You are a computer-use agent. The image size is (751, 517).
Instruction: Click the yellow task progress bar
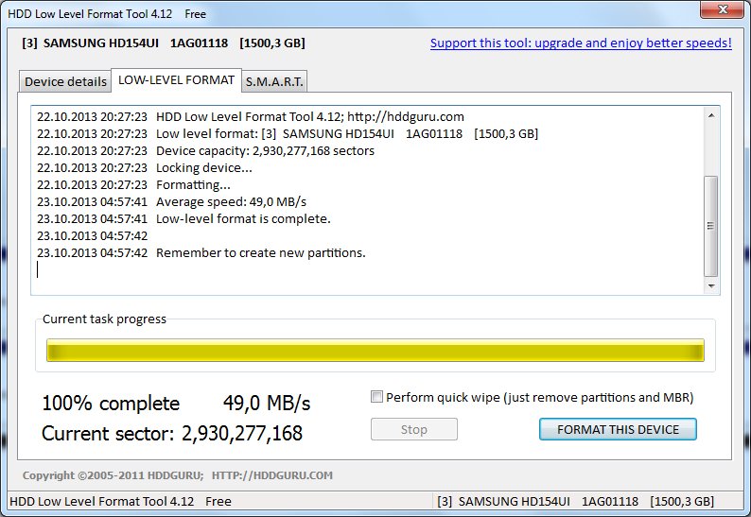click(x=375, y=351)
